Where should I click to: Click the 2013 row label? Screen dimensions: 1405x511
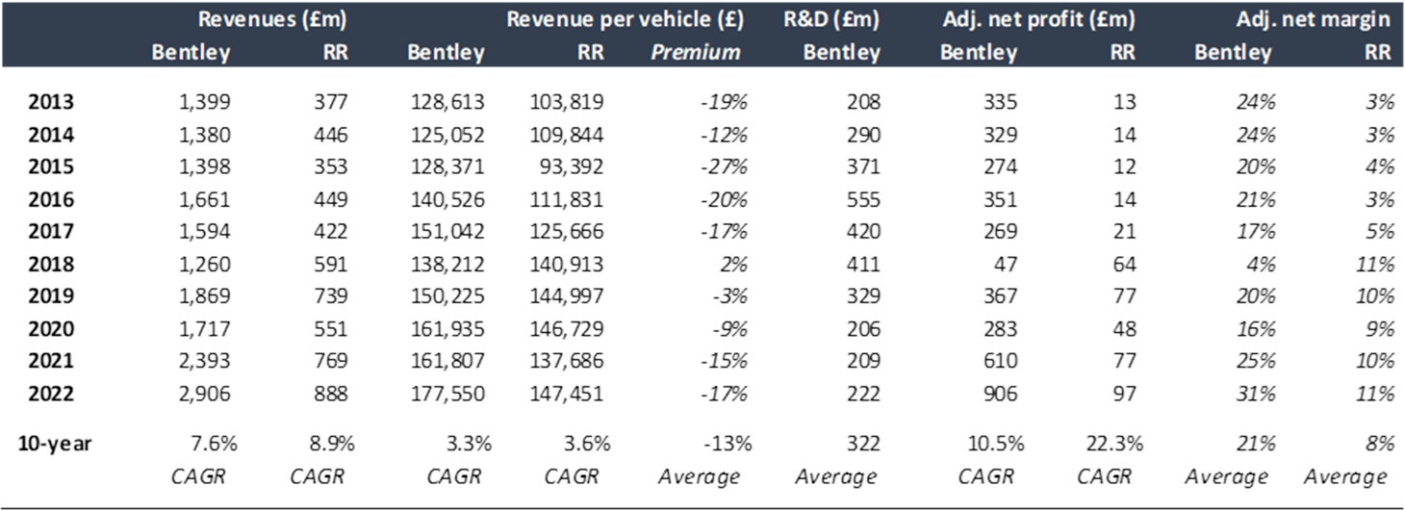51,102
